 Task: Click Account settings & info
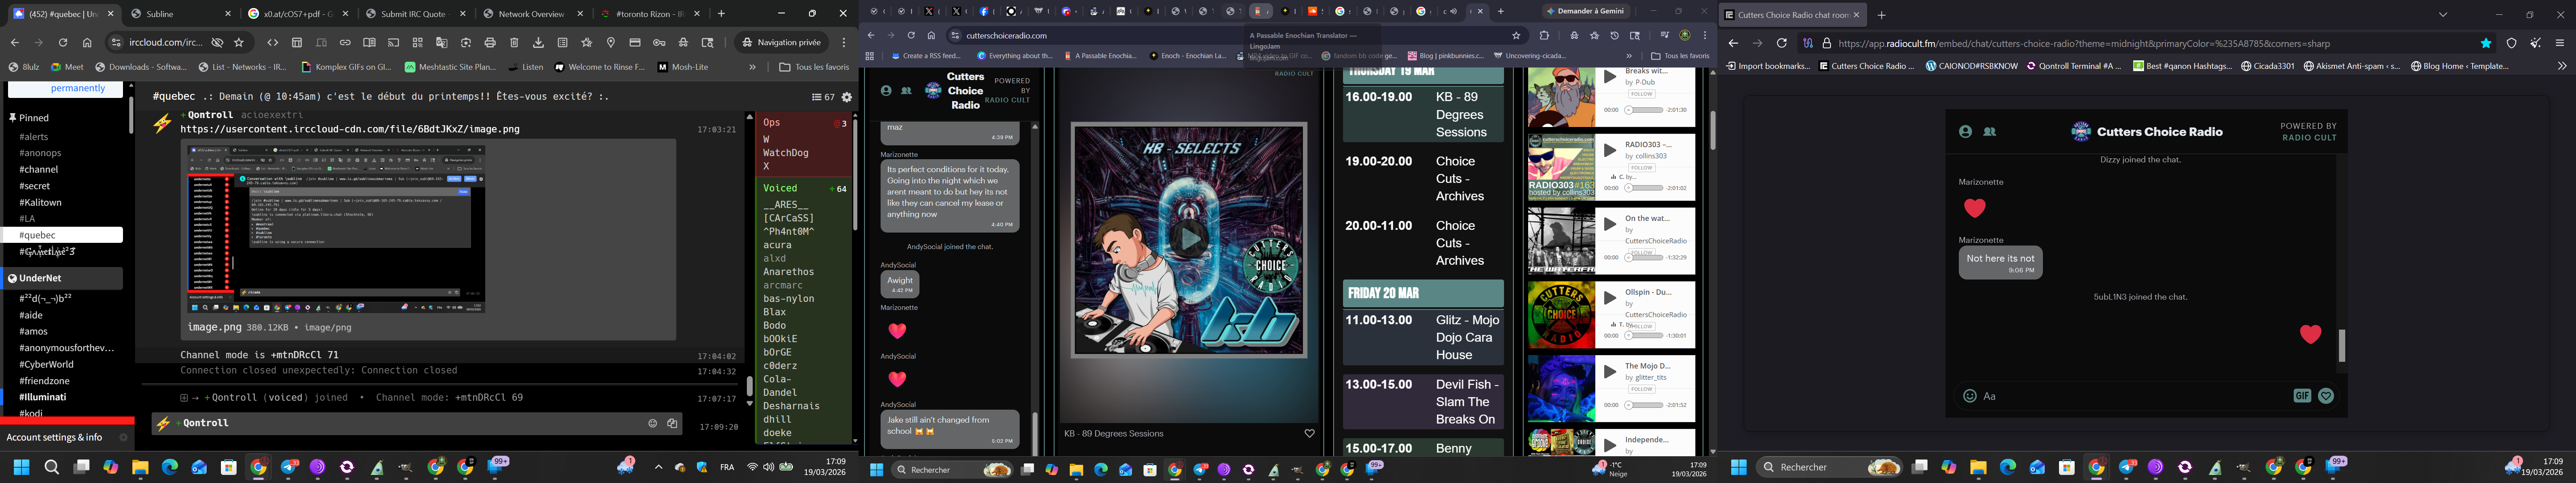click(x=54, y=437)
